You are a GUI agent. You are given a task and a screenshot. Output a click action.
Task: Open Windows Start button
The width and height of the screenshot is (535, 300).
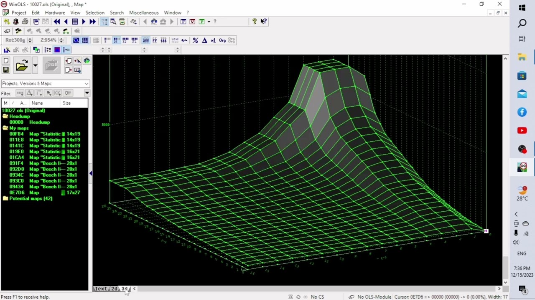522,7
